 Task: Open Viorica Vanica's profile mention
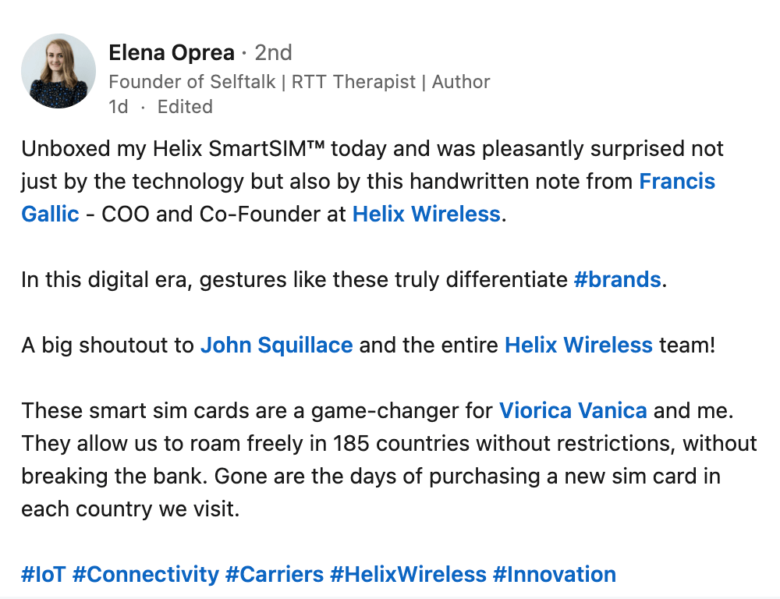coord(573,410)
